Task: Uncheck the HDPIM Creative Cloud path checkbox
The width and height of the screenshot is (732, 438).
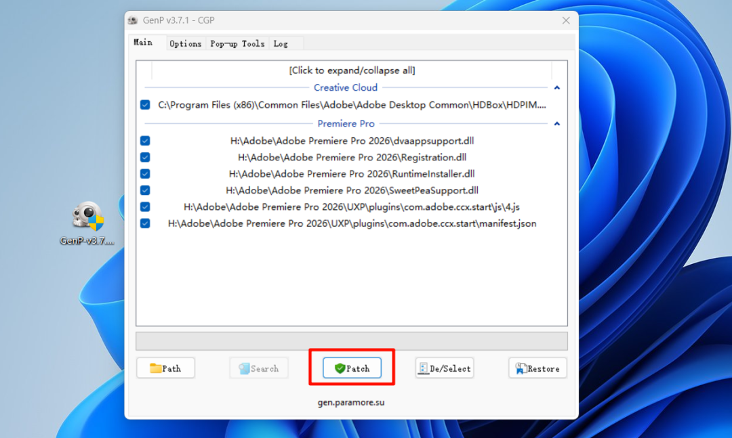Action: pyautogui.click(x=145, y=105)
